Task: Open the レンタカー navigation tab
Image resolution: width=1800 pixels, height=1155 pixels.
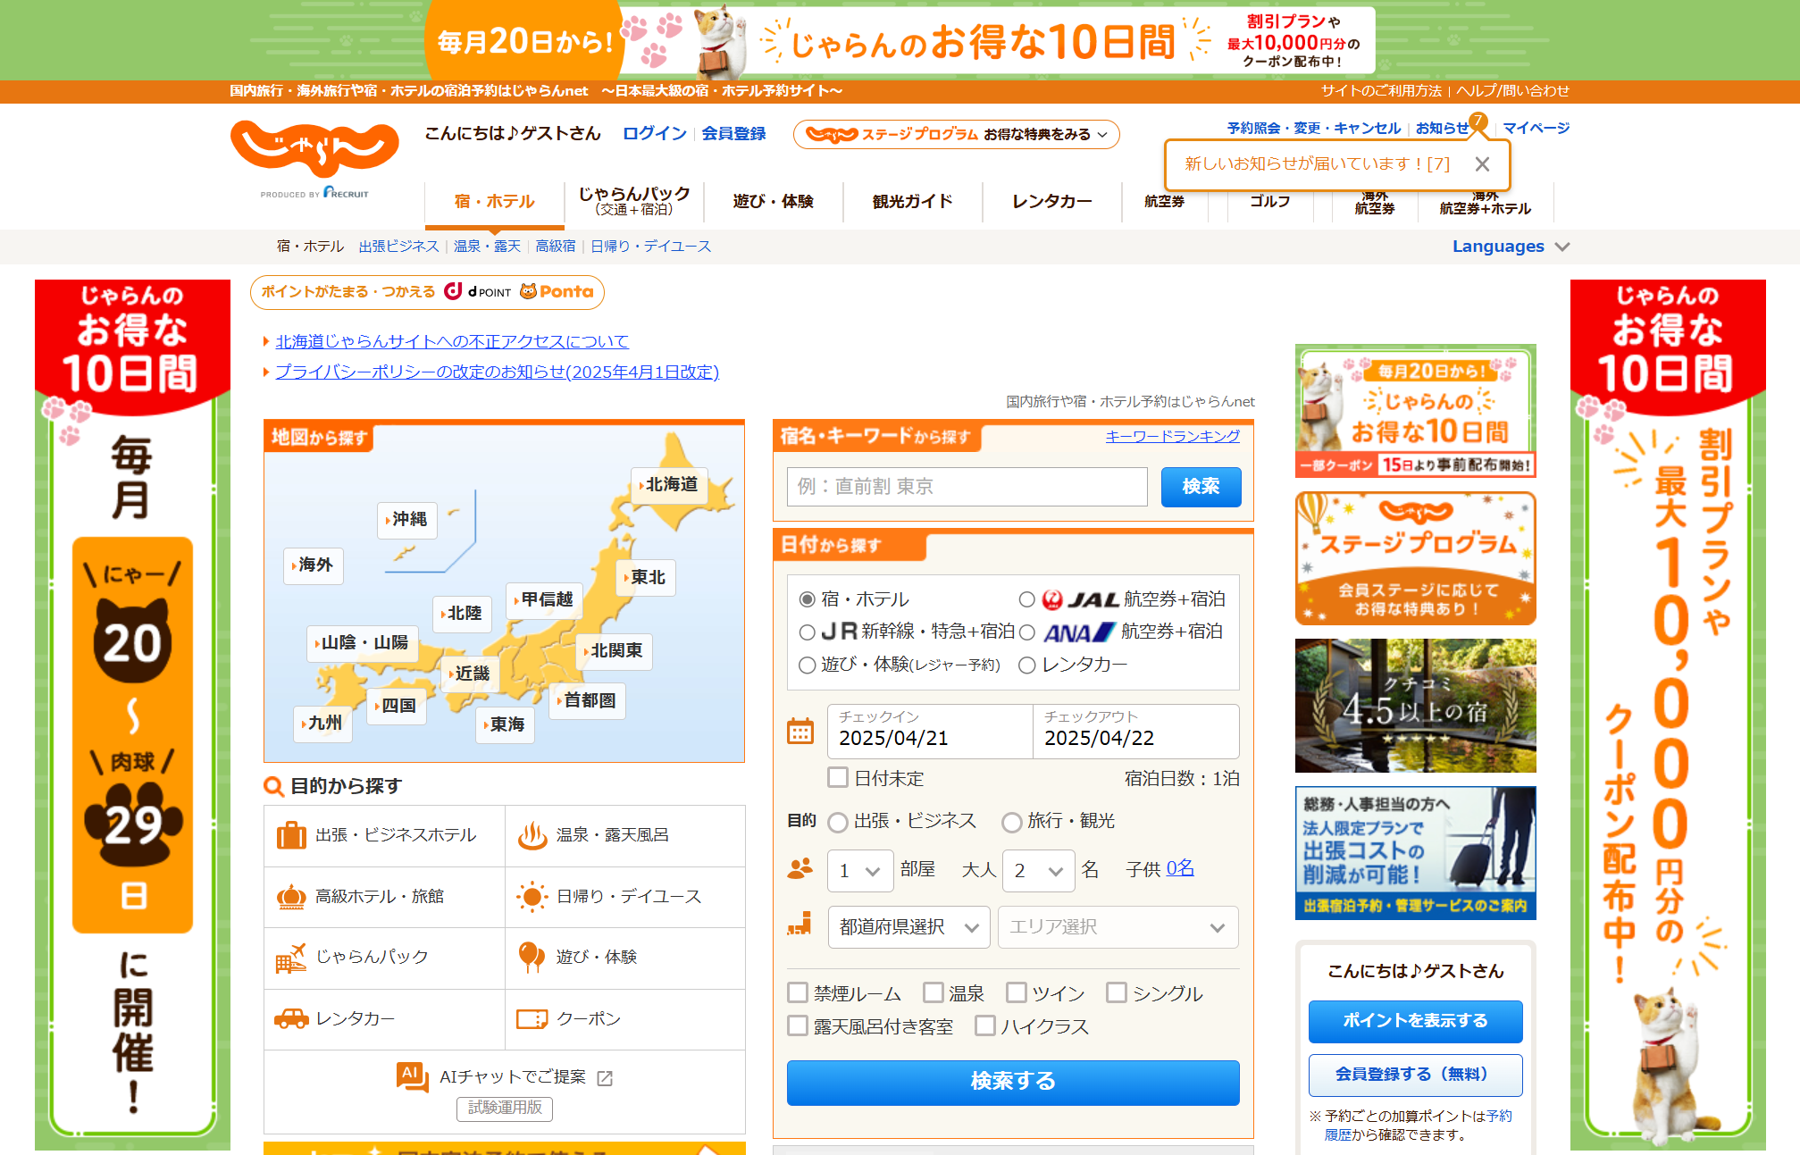Action: tap(1051, 202)
